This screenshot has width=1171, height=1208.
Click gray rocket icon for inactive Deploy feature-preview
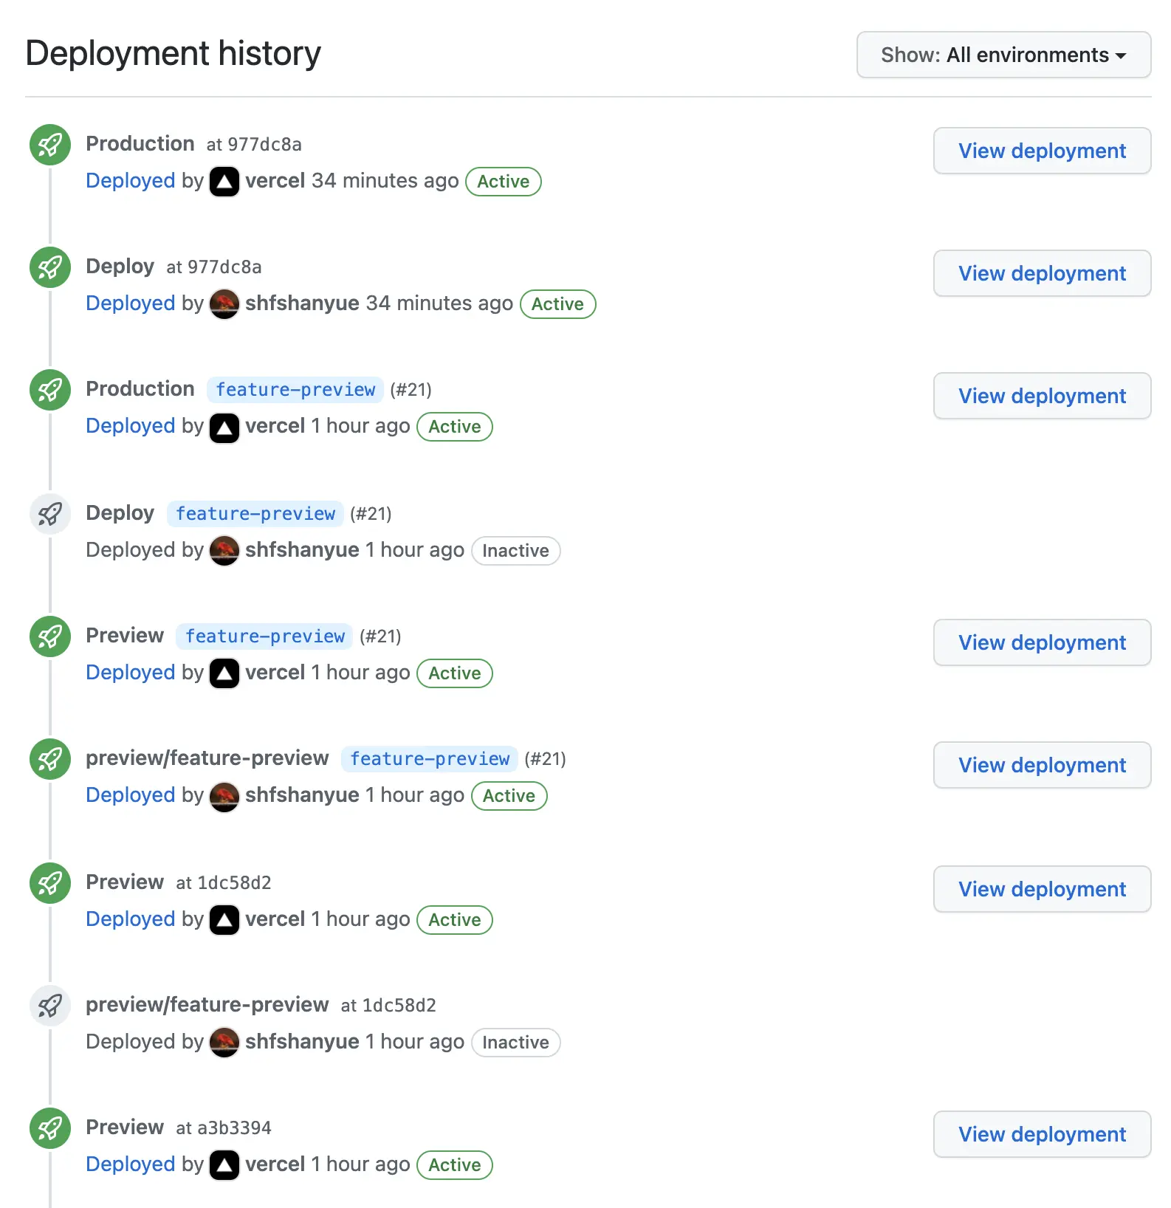click(x=50, y=514)
